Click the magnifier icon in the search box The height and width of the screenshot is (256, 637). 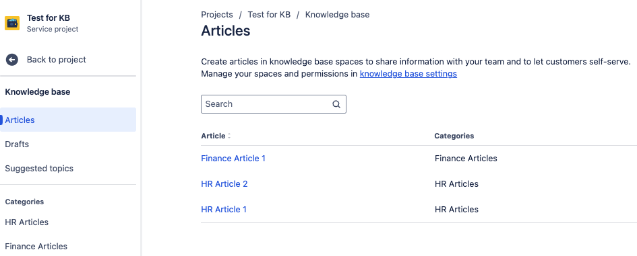[x=336, y=104]
